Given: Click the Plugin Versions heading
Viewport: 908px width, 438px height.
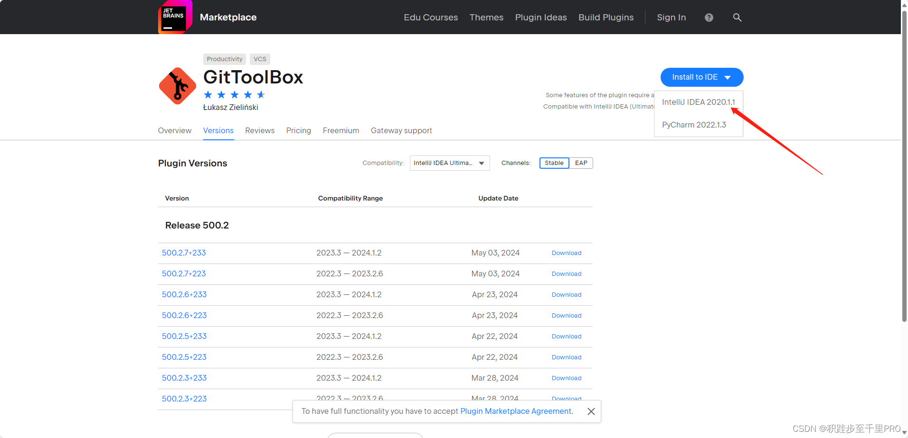Looking at the screenshot, I should click(193, 164).
